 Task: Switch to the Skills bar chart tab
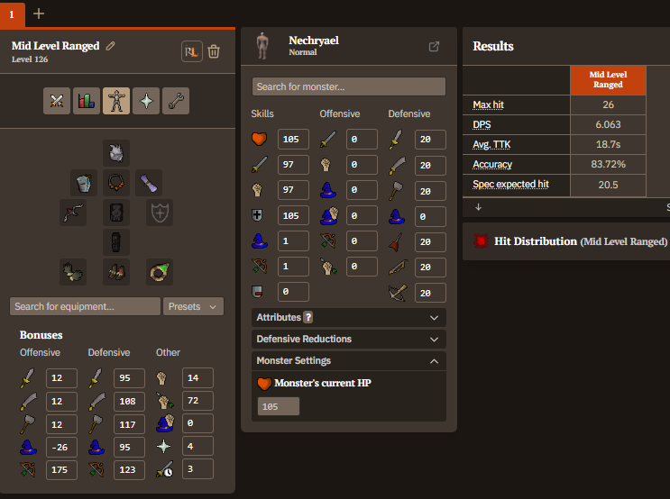87,101
